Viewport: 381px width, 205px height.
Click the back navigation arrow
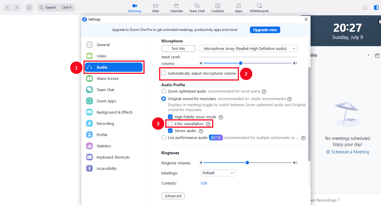pos(8,8)
